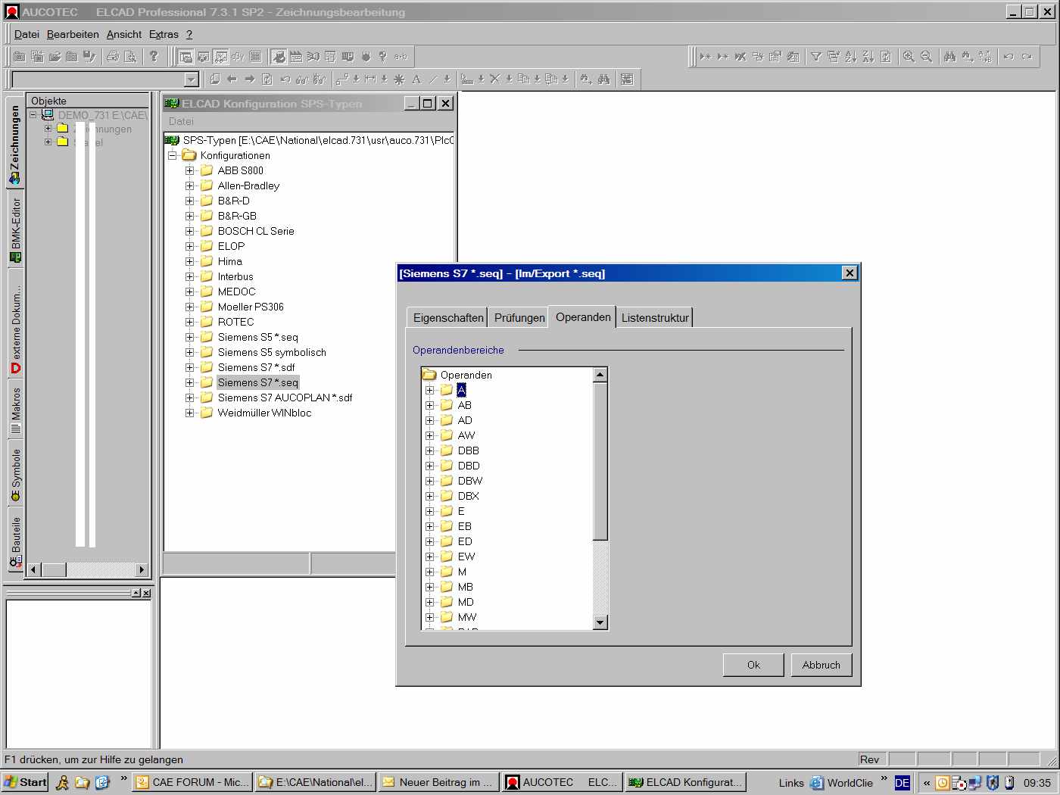Screen dimensions: 1060x795
Task: Click the X delete icon in the drawing toolbar
Action: (x=494, y=79)
